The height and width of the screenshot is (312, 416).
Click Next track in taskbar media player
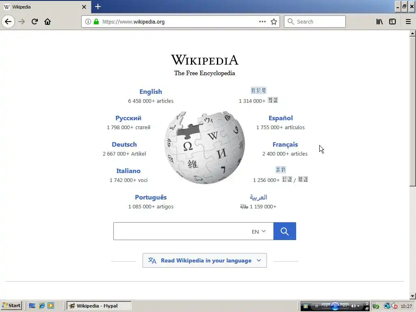(x=344, y=306)
